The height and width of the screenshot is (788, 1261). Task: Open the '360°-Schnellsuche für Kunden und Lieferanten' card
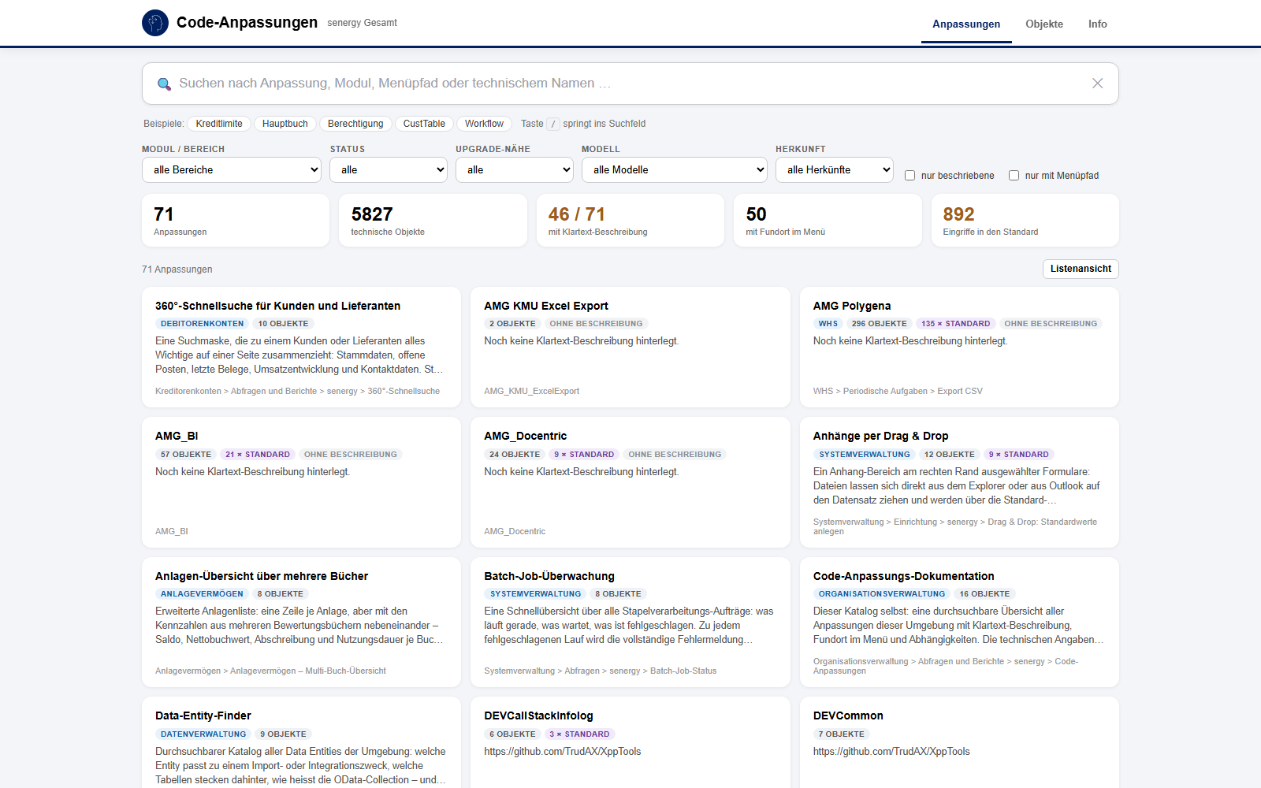[301, 348]
